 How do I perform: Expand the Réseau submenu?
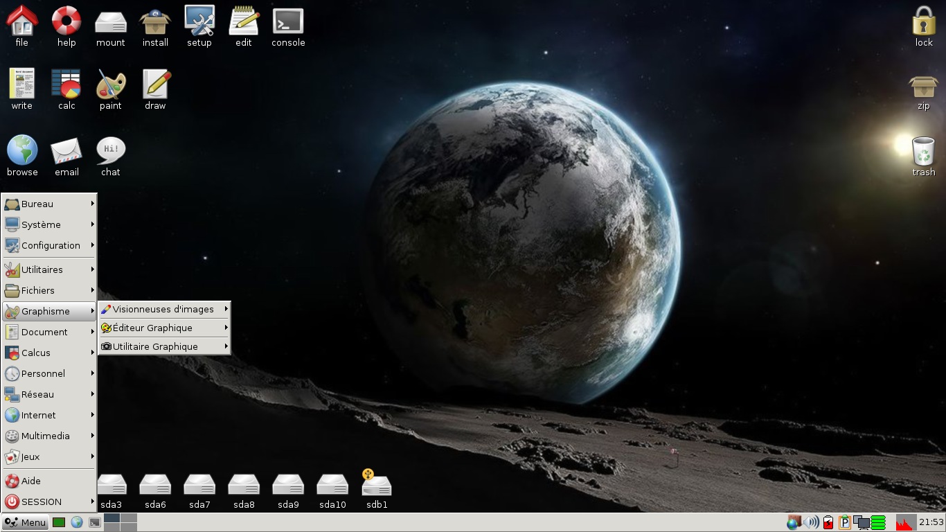(x=49, y=394)
